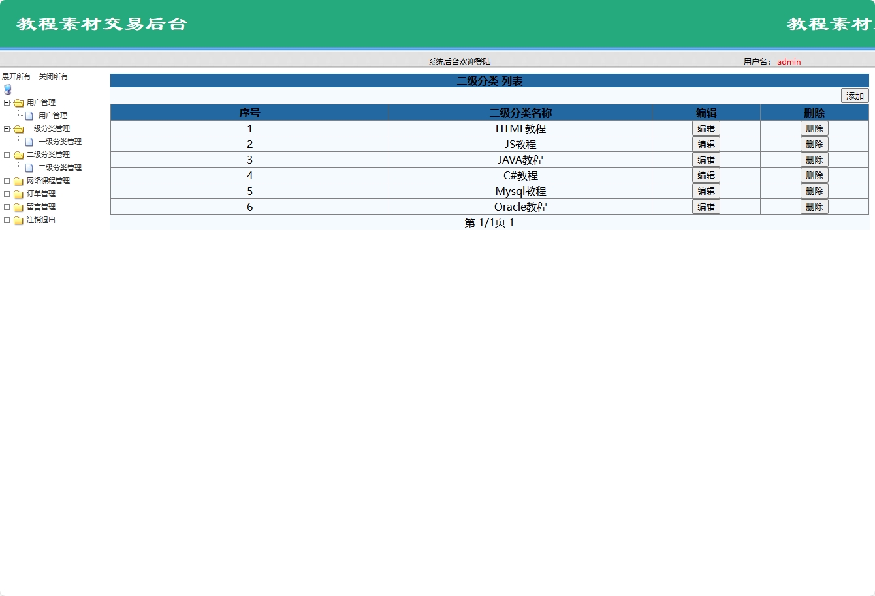The width and height of the screenshot is (875, 596).
Task: Edit the Oracle教程 row
Action: (706, 207)
